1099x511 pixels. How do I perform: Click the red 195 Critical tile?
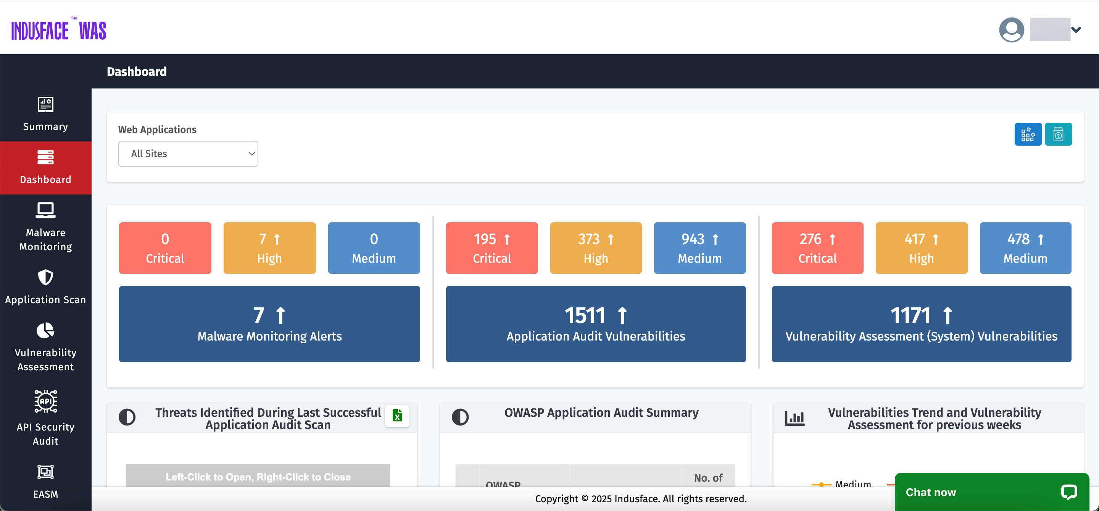point(491,247)
